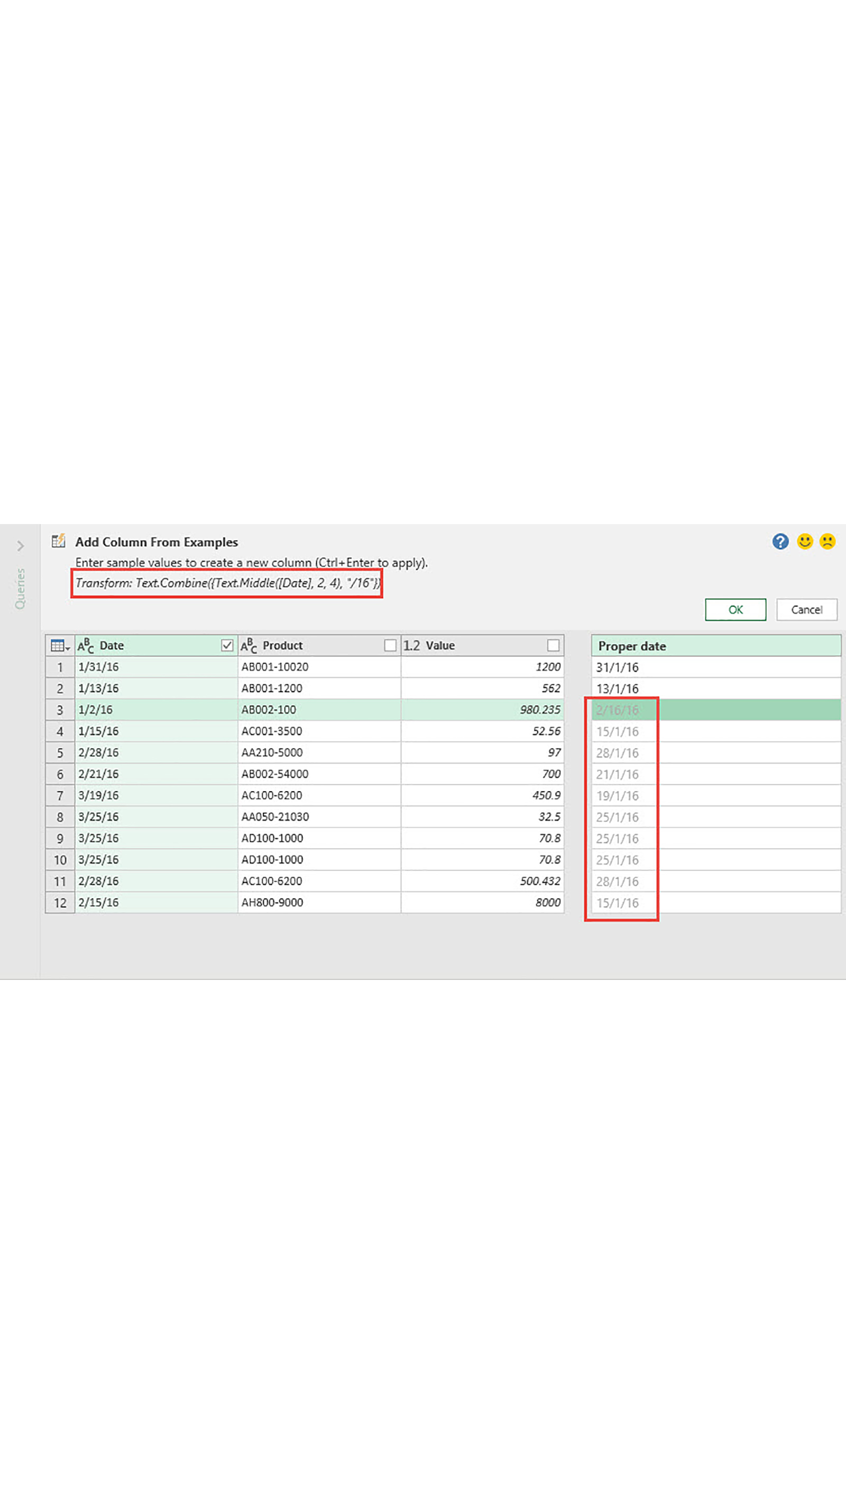Click the smiley face feedback icon

[805, 542]
